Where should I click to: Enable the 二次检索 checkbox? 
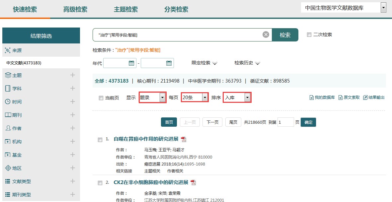(309, 34)
